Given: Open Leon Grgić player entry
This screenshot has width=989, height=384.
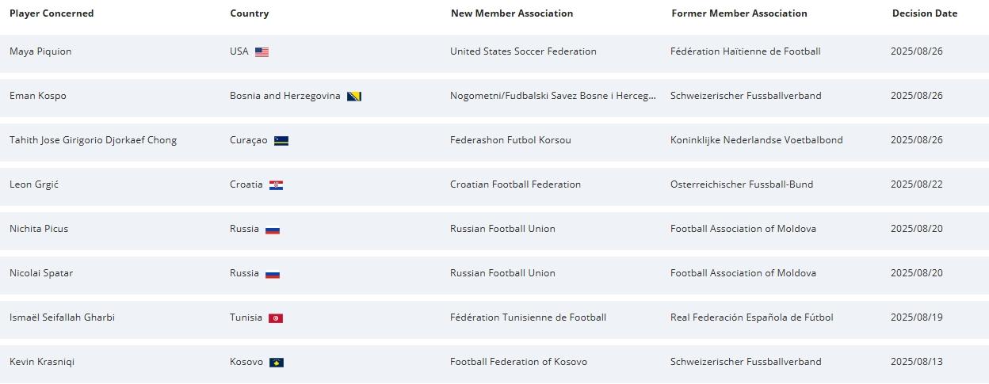Looking at the screenshot, I should coord(34,184).
